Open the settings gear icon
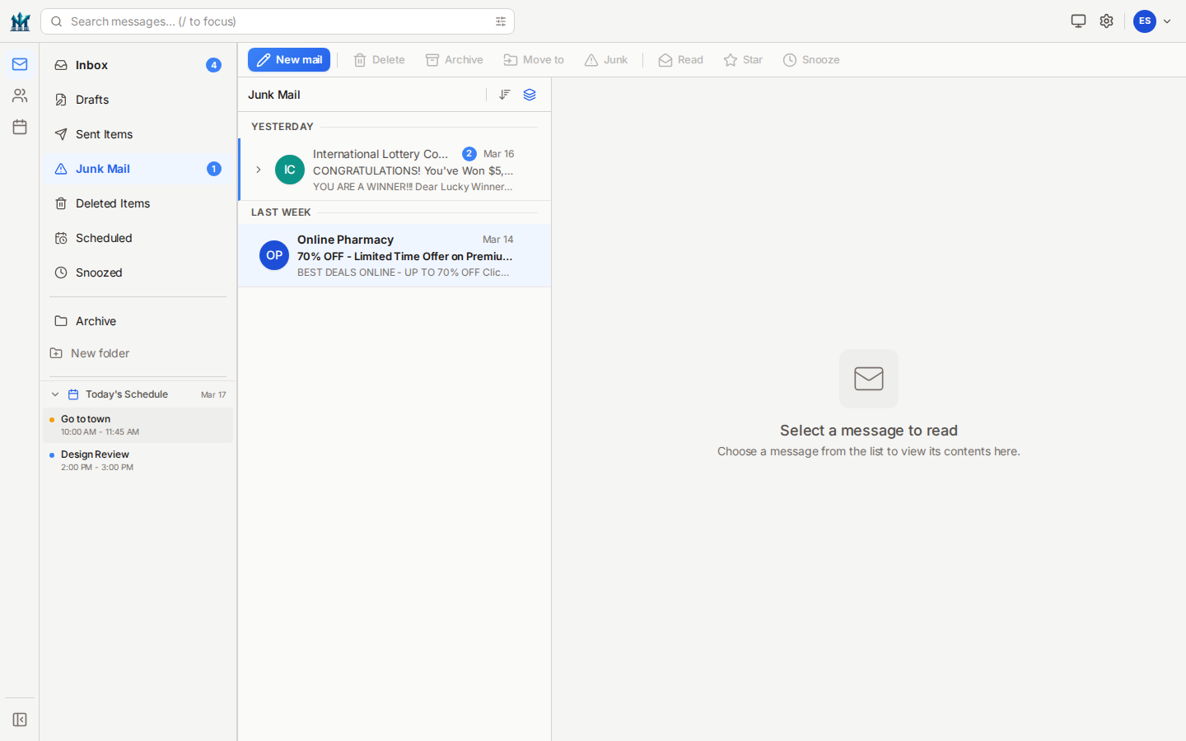The image size is (1186, 741). click(1106, 21)
